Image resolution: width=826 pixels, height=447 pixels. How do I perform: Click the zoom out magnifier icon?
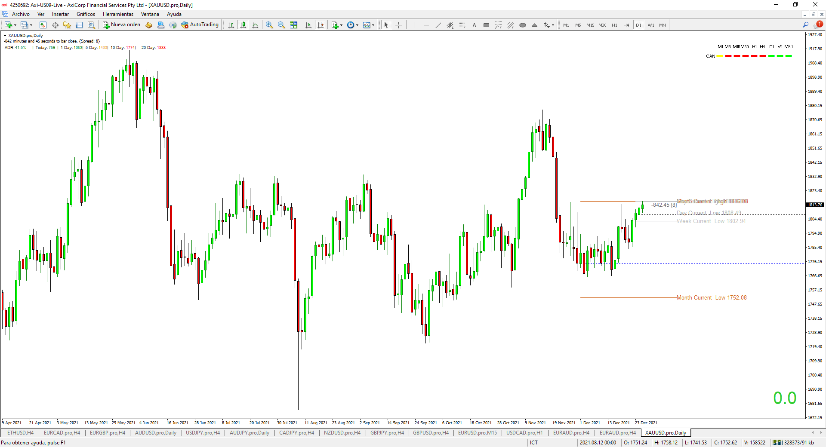pos(281,25)
